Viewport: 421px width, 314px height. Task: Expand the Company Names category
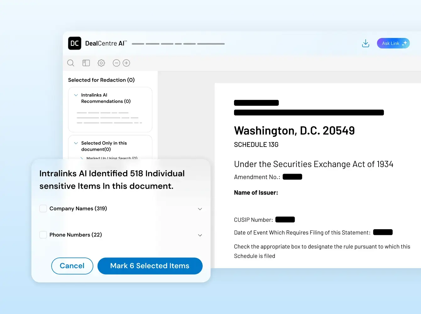(x=200, y=208)
